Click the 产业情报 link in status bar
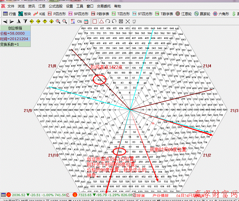The height and width of the screenshot is (201, 239). 160,196
